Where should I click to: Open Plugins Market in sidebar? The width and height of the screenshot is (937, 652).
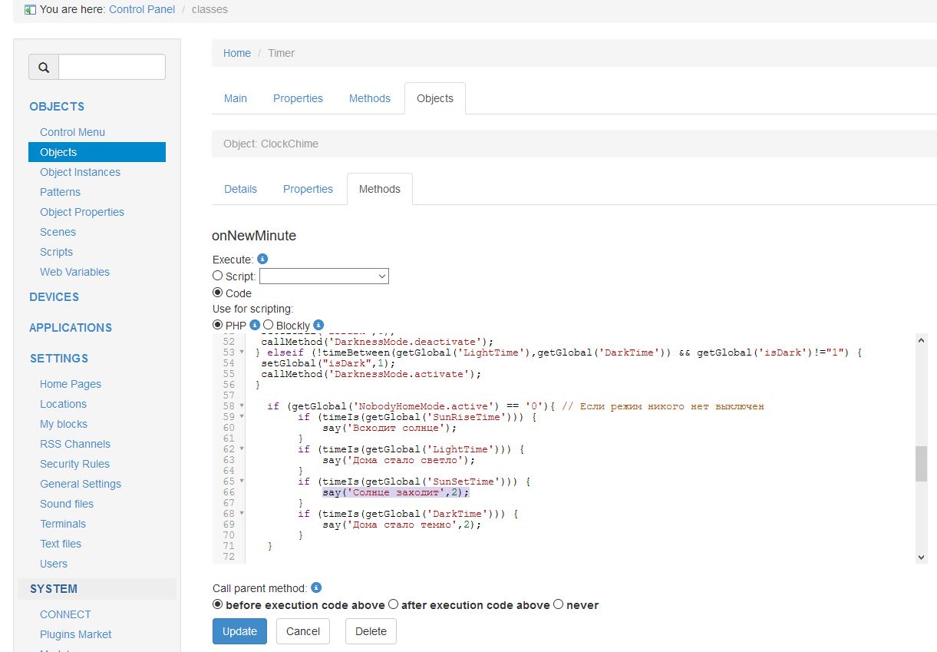coord(75,634)
